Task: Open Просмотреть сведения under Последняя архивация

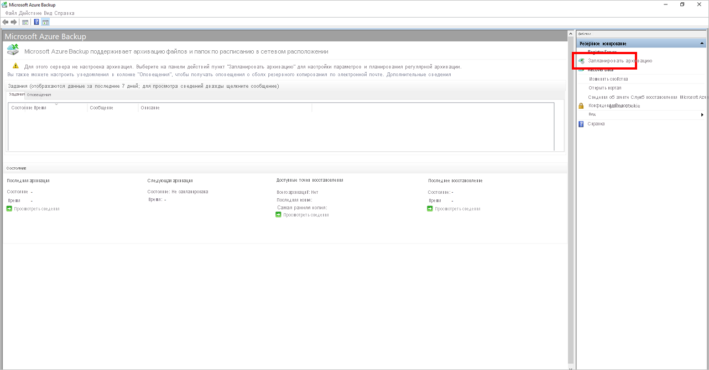Action: pos(37,209)
